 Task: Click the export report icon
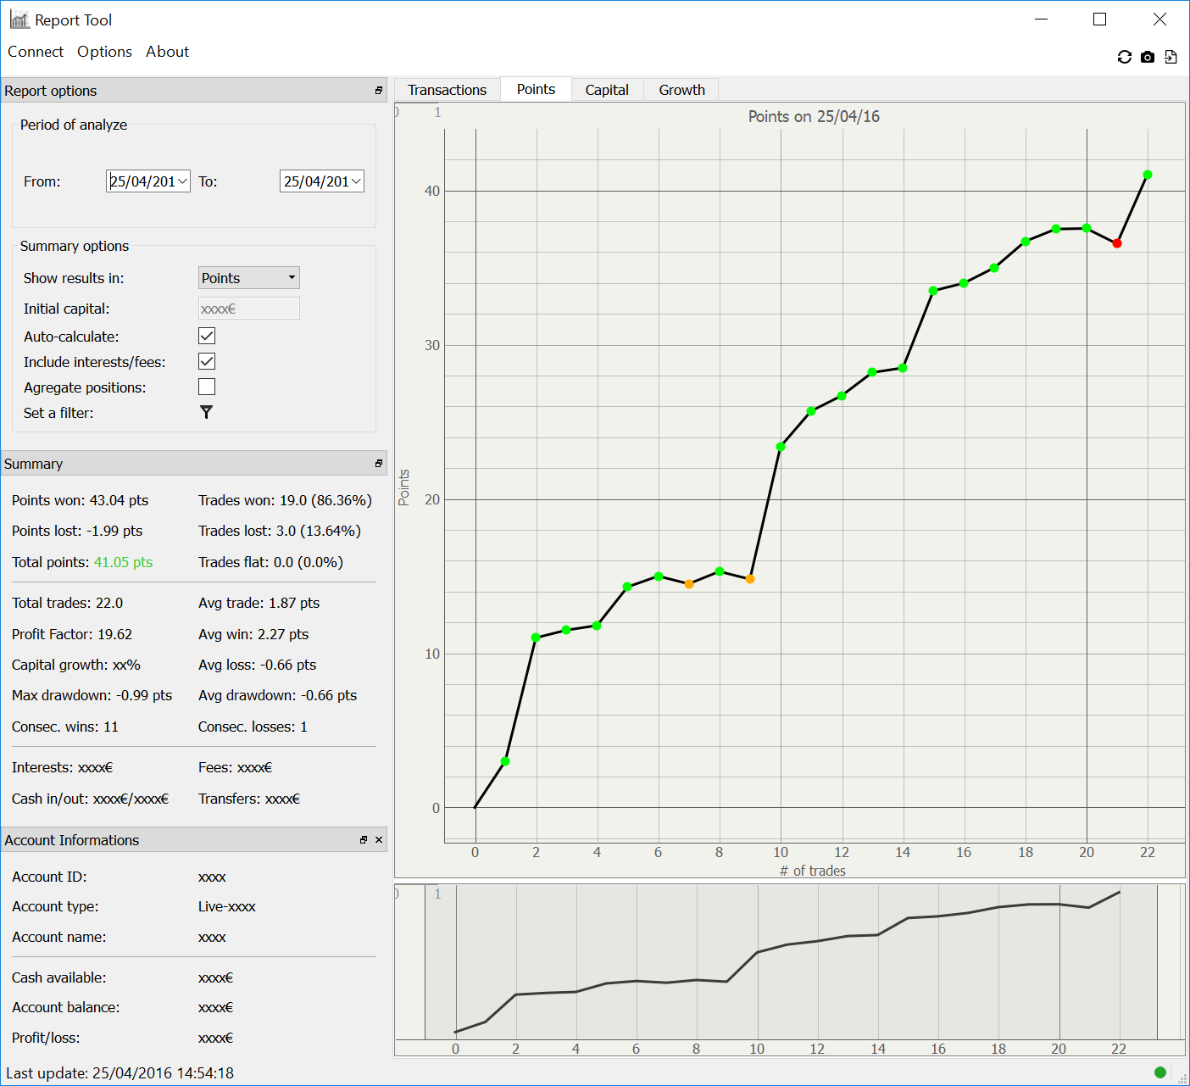[x=1171, y=57]
